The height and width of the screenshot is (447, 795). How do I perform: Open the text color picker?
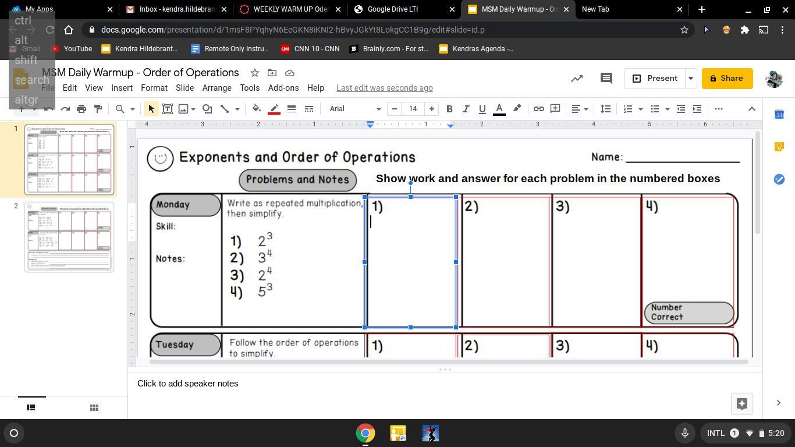pyautogui.click(x=499, y=109)
